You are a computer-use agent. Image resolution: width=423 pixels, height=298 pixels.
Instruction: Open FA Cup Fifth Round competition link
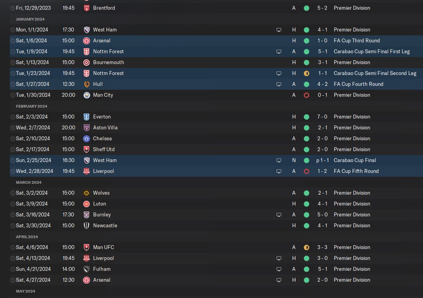[356, 171]
